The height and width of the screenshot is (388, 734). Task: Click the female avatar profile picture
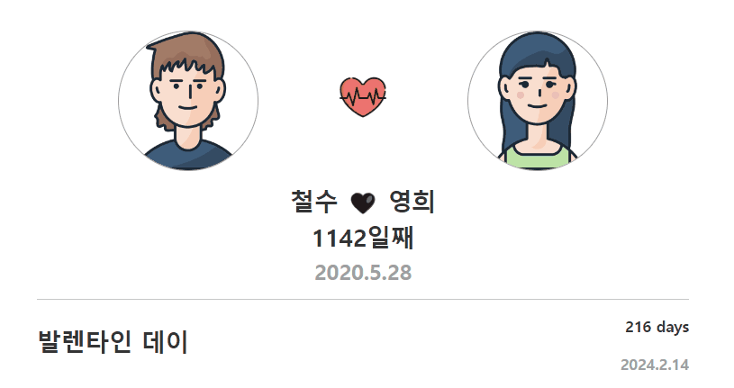coord(538,101)
